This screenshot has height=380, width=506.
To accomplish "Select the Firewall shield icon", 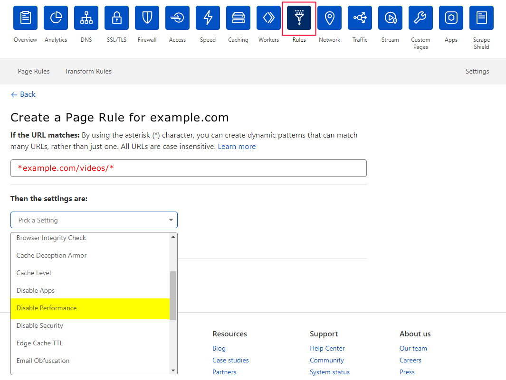I will (x=147, y=18).
